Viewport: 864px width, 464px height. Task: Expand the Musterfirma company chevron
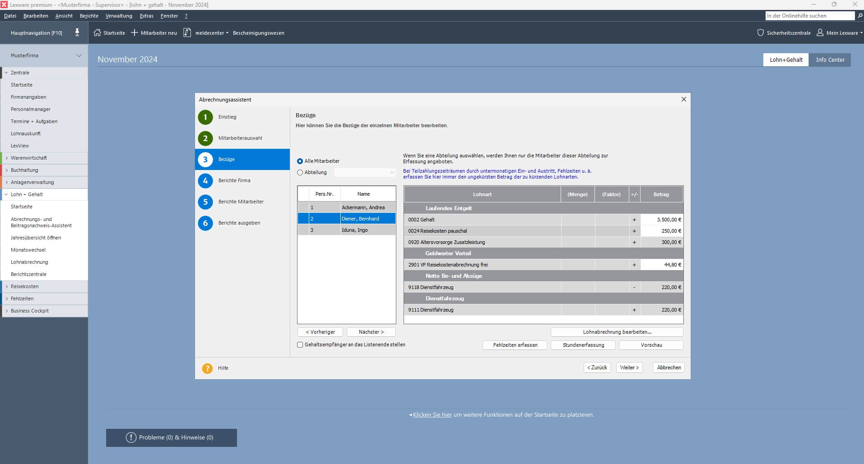click(79, 55)
